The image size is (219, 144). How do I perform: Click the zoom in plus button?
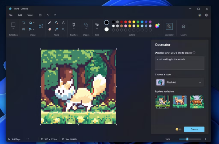(205, 139)
